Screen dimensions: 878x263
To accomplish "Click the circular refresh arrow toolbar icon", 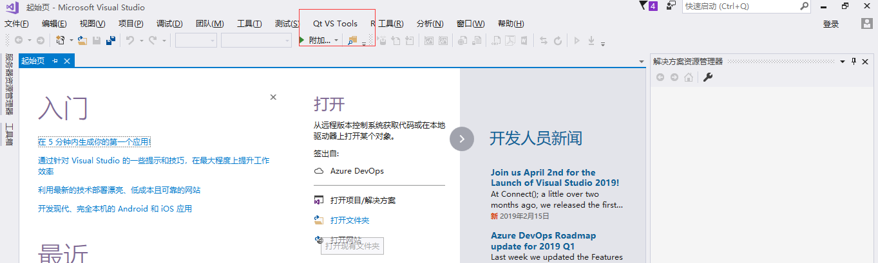I will point(558,41).
